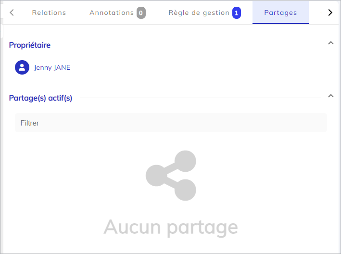
Task: Click the Partage(s) actif(s) section heading
Action: tap(40, 98)
